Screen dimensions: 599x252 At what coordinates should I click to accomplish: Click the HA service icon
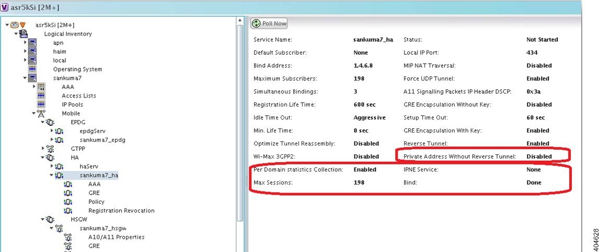[50, 158]
